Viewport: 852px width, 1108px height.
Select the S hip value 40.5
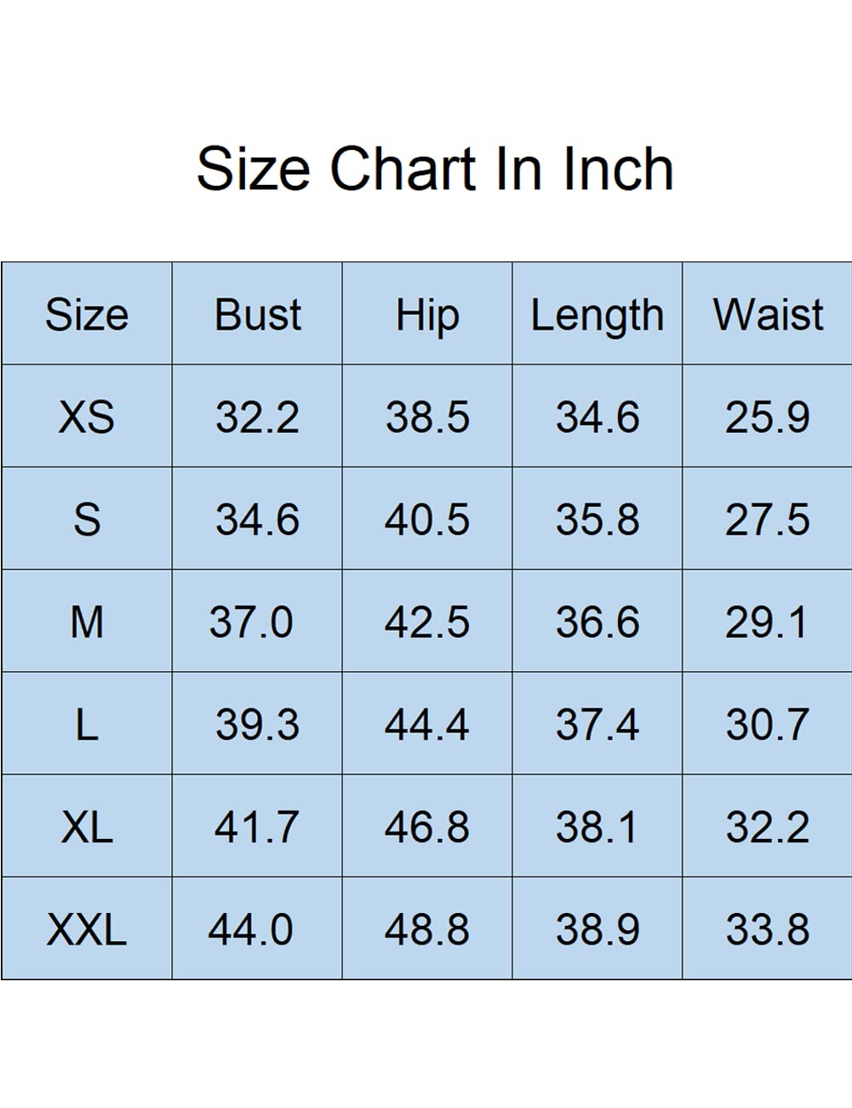(427, 520)
